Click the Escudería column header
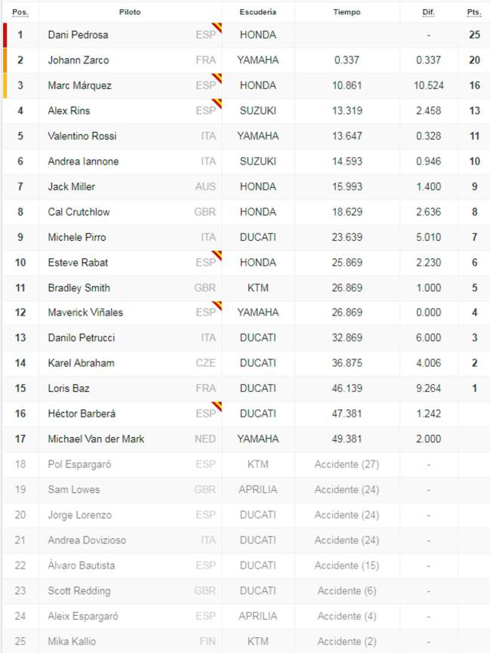 click(258, 13)
